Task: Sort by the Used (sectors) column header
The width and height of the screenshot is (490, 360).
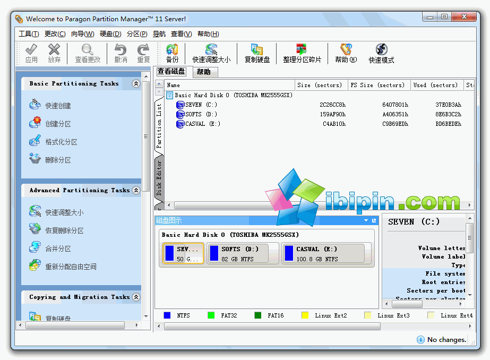Action: coord(437,85)
